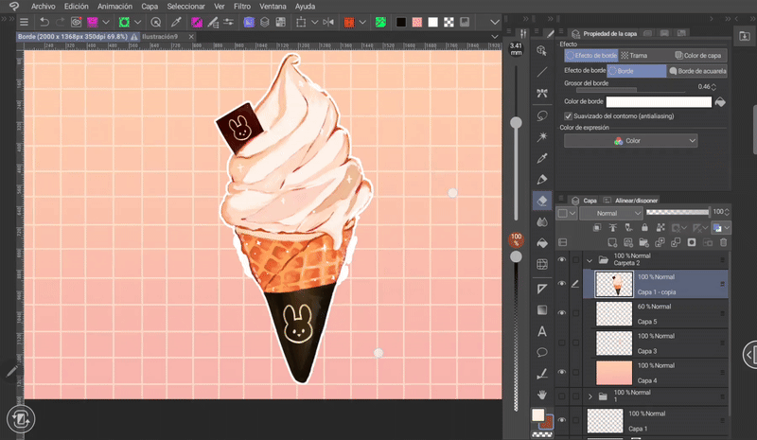Select the Auto select magic wand tool
Viewport: 757px width, 440px height.
click(542, 135)
